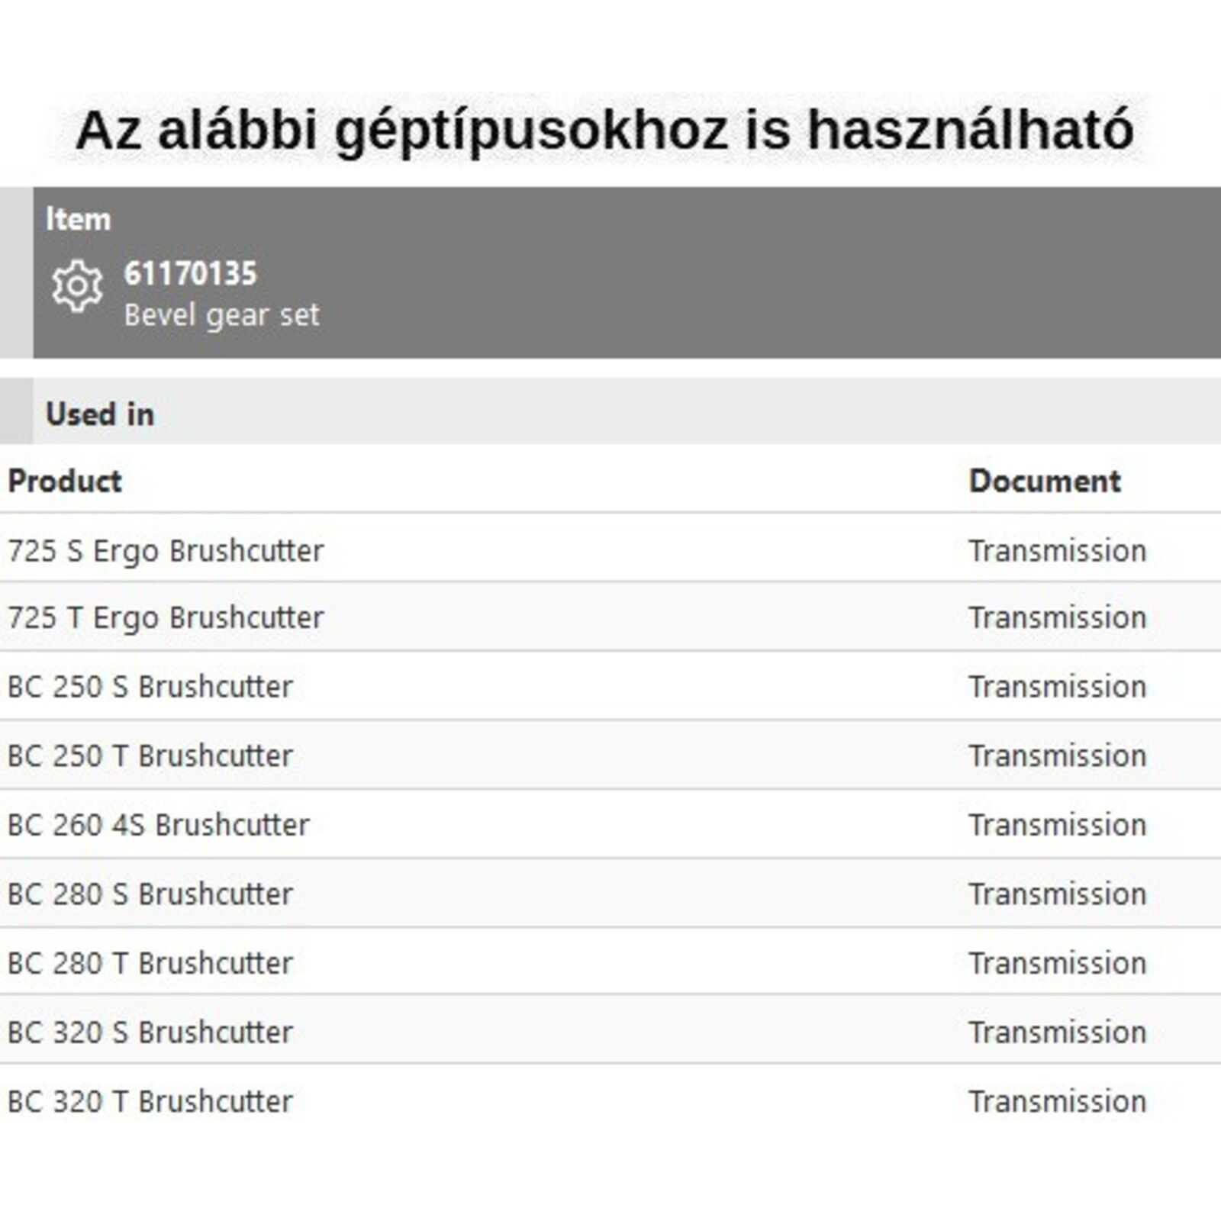
Task: Click the Hungarian heading text at top
Action: coord(604,130)
